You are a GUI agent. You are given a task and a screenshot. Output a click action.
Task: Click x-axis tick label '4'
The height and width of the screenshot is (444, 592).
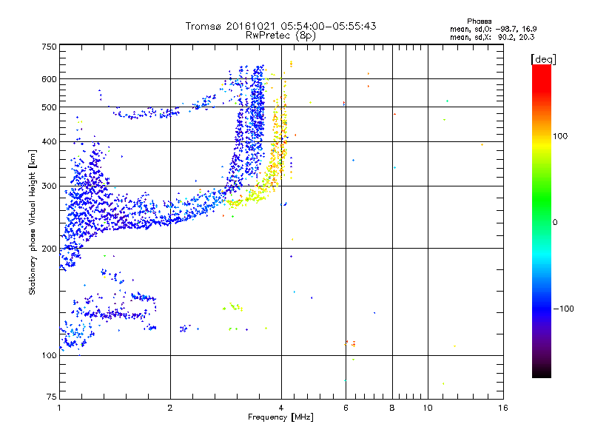click(x=281, y=408)
